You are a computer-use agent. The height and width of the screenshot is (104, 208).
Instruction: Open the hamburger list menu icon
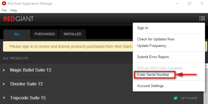tap(202, 19)
